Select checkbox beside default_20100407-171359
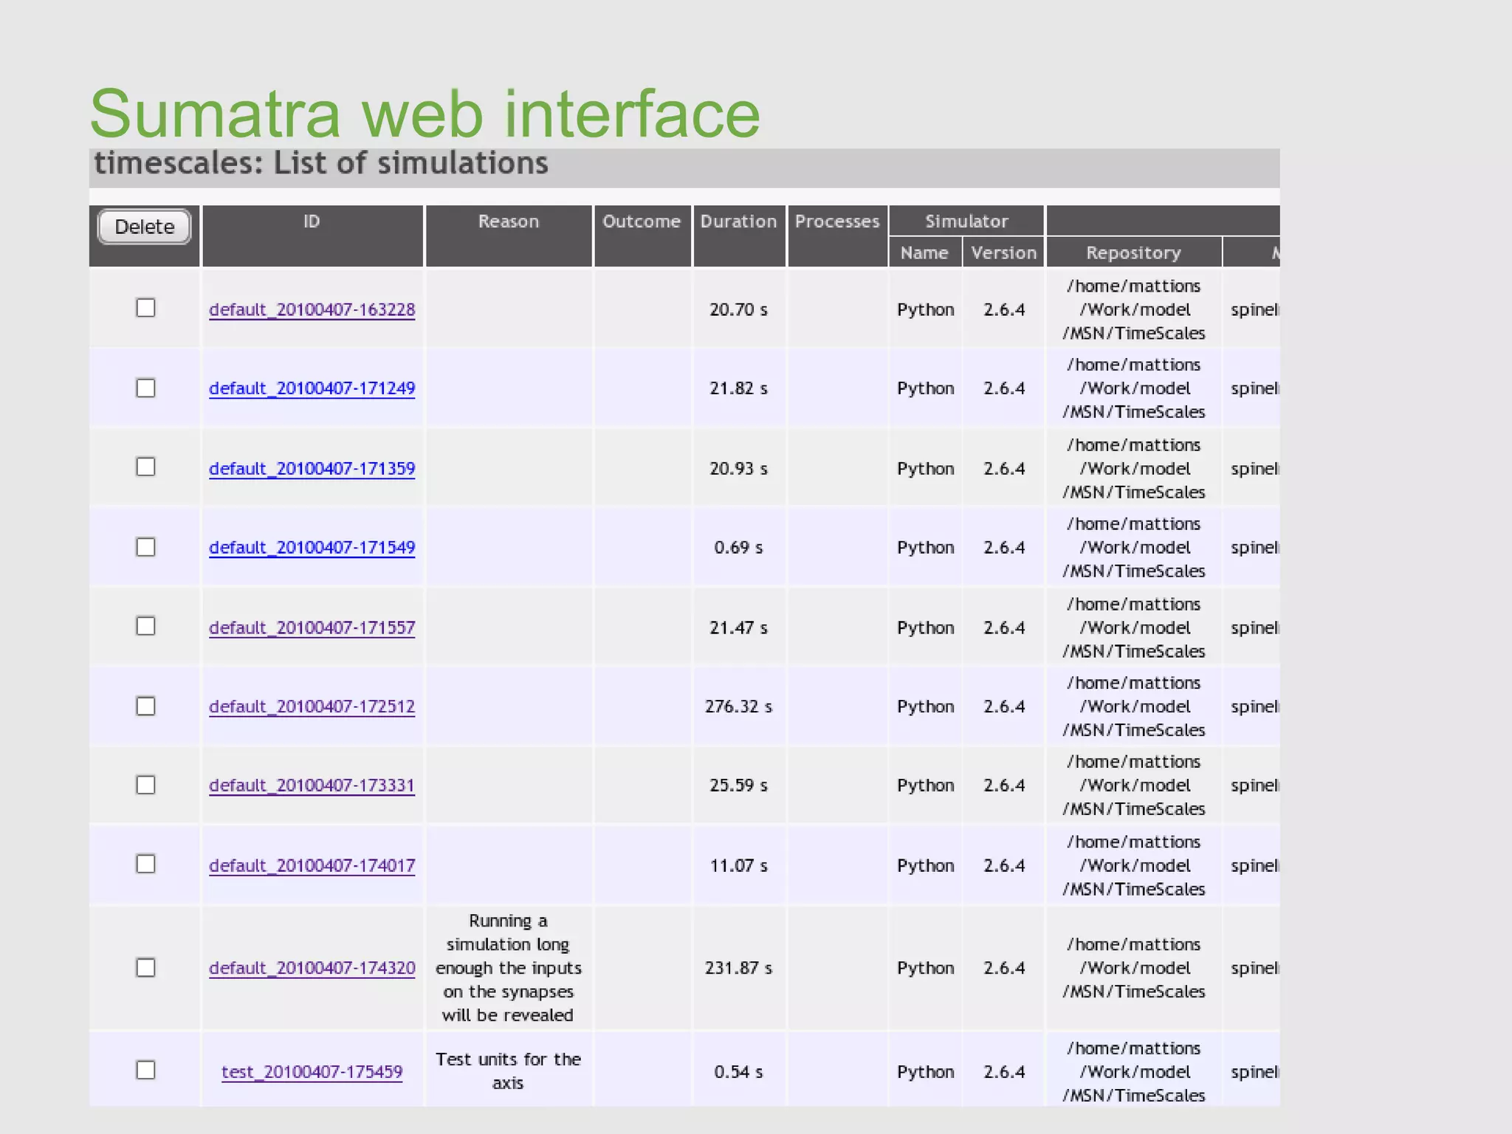This screenshot has width=1512, height=1134. (146, 467)
